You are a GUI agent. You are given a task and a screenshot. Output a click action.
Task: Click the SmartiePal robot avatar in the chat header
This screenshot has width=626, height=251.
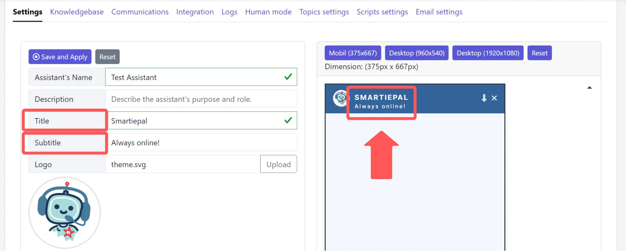(x=340, y=99)
